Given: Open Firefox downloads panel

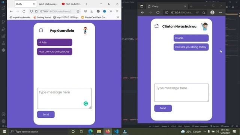Looking at the screenshot, I should (91, 11).
